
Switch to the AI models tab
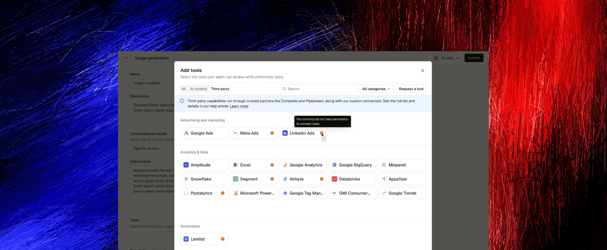coord(199,89)
